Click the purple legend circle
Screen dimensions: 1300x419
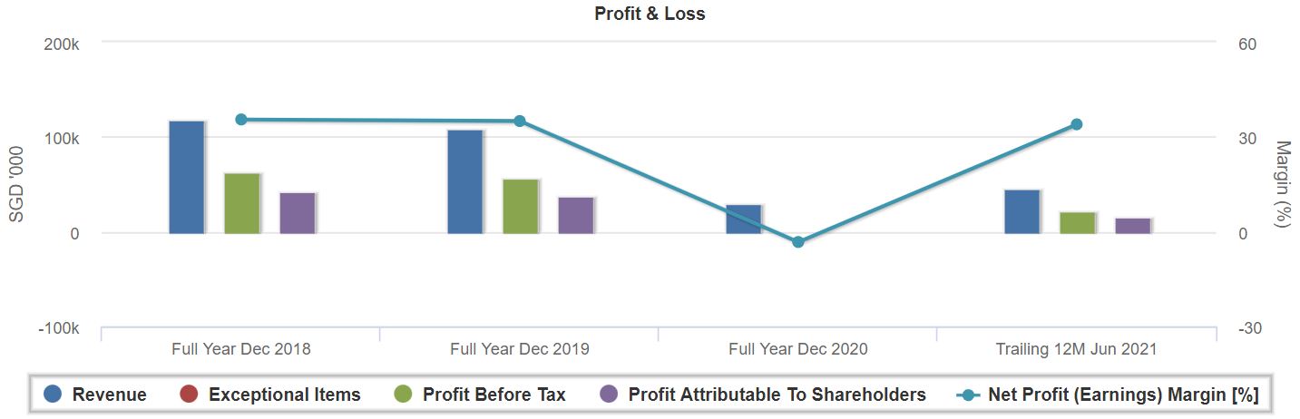pos(609,395)
